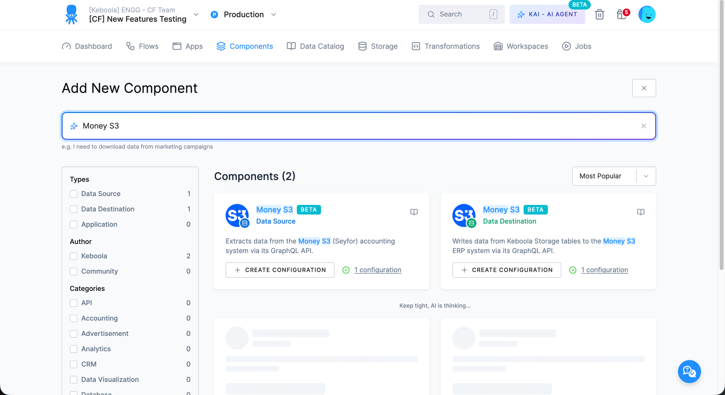Check the Accounting category filter
The image size is (725, 395).
(x=74, y=318)
